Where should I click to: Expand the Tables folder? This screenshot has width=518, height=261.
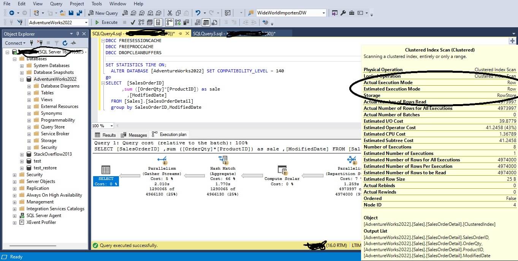tap(29, 93)
